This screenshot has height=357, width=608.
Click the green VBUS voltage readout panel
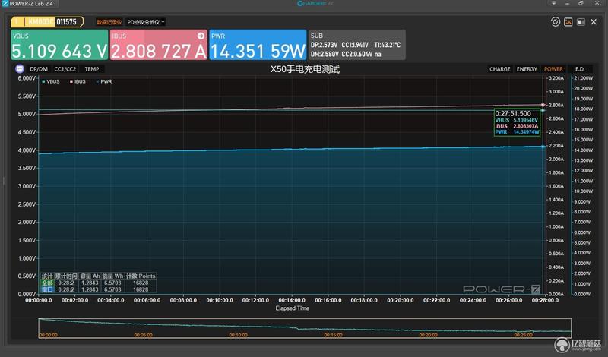pos(59,45)
